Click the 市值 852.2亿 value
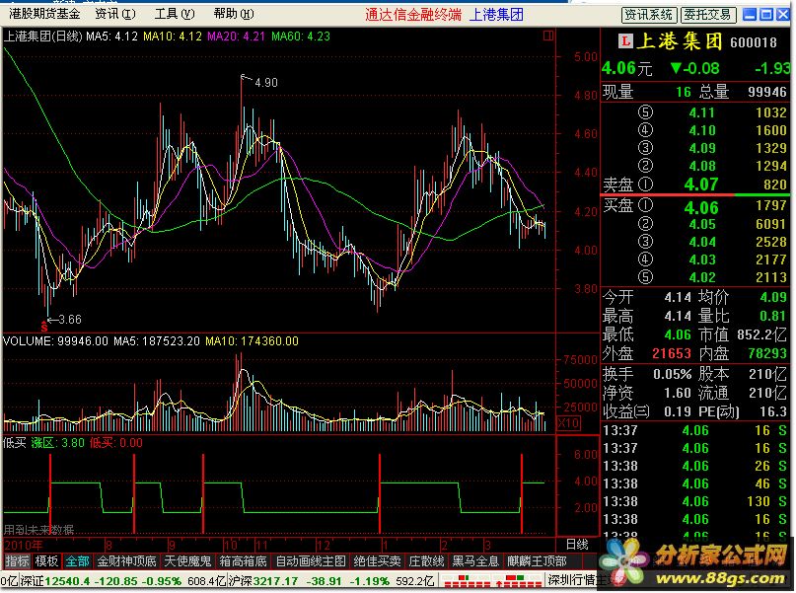Image resolution: width=796 pixels, height=593 pixels. coord(761,334)
